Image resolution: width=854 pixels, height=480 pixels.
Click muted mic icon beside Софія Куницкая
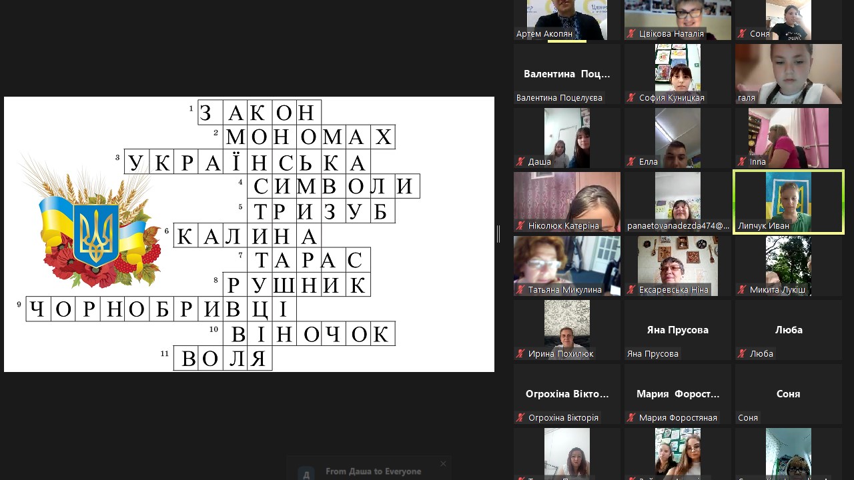coord(630,97)
